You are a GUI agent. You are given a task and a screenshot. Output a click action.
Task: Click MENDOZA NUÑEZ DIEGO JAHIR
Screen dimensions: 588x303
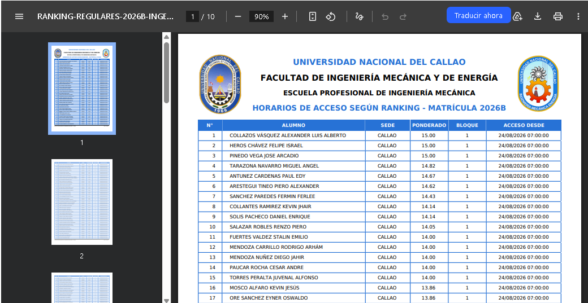pyautogui.click(x=267, y=257)
